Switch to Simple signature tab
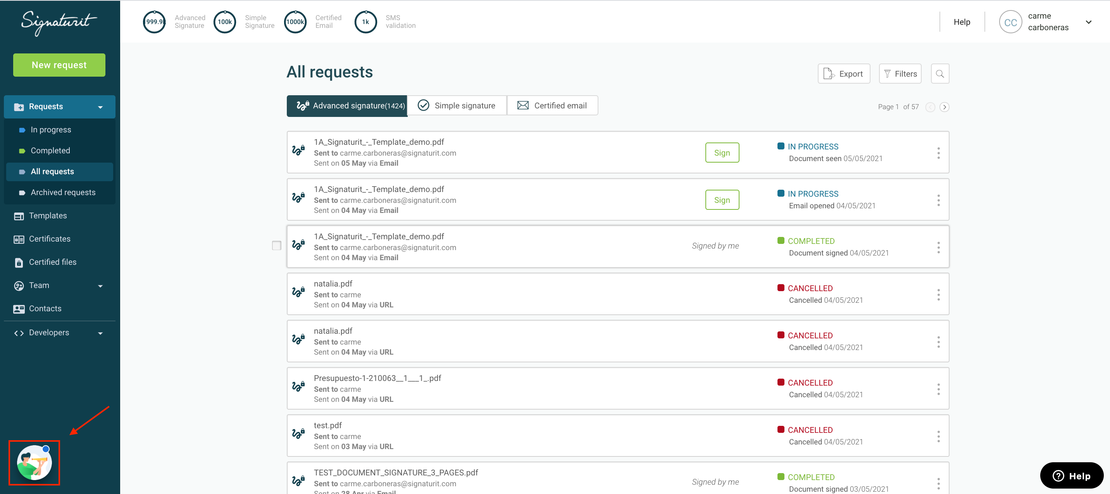 tap(457, 106)
